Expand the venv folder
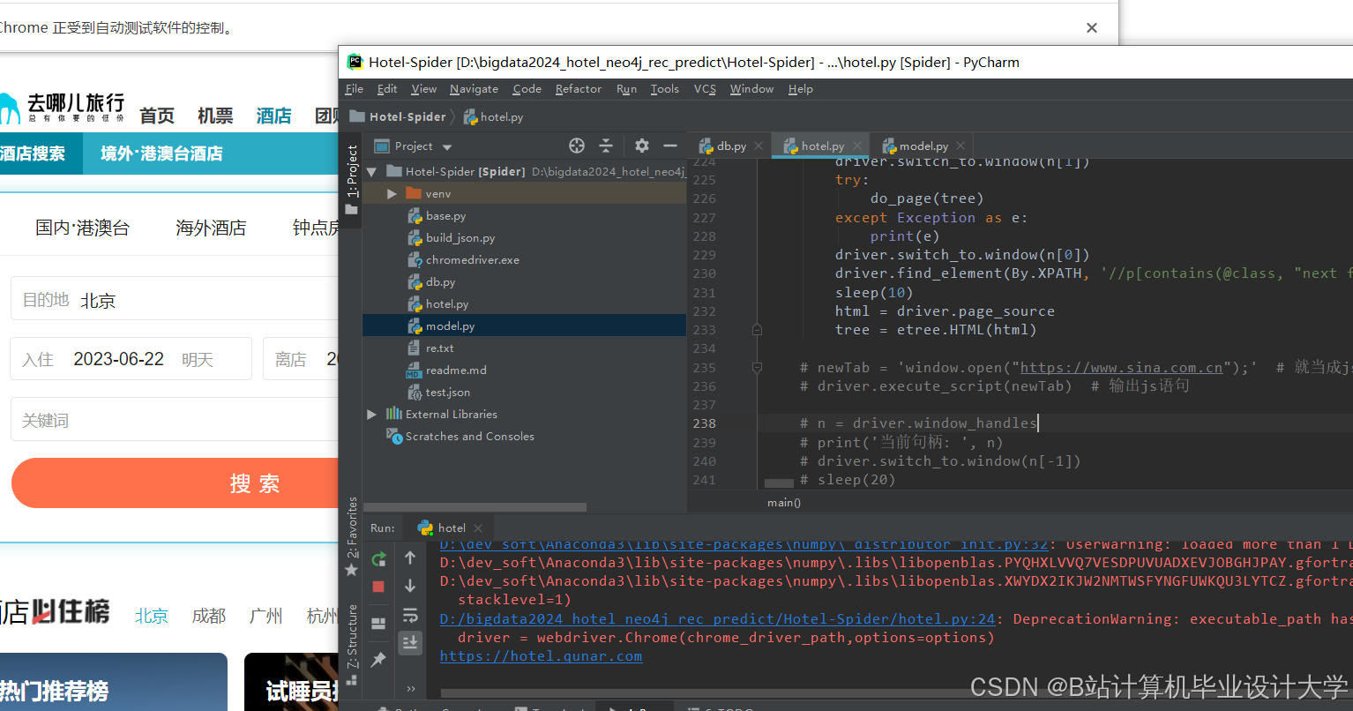The width and height of the screenshot is (1353, 711). click(x=392, y=193)
